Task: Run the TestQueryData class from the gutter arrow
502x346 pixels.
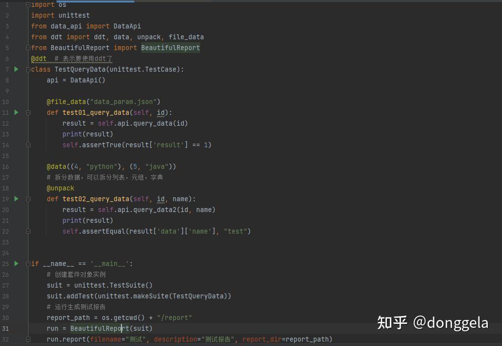Action: point(16,69)
